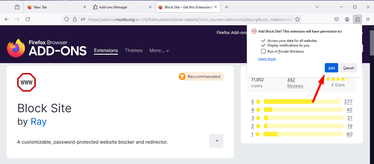Click the Extensions puzzle-piece toolbar icon

pyautogui.click(x=357, y=19)
